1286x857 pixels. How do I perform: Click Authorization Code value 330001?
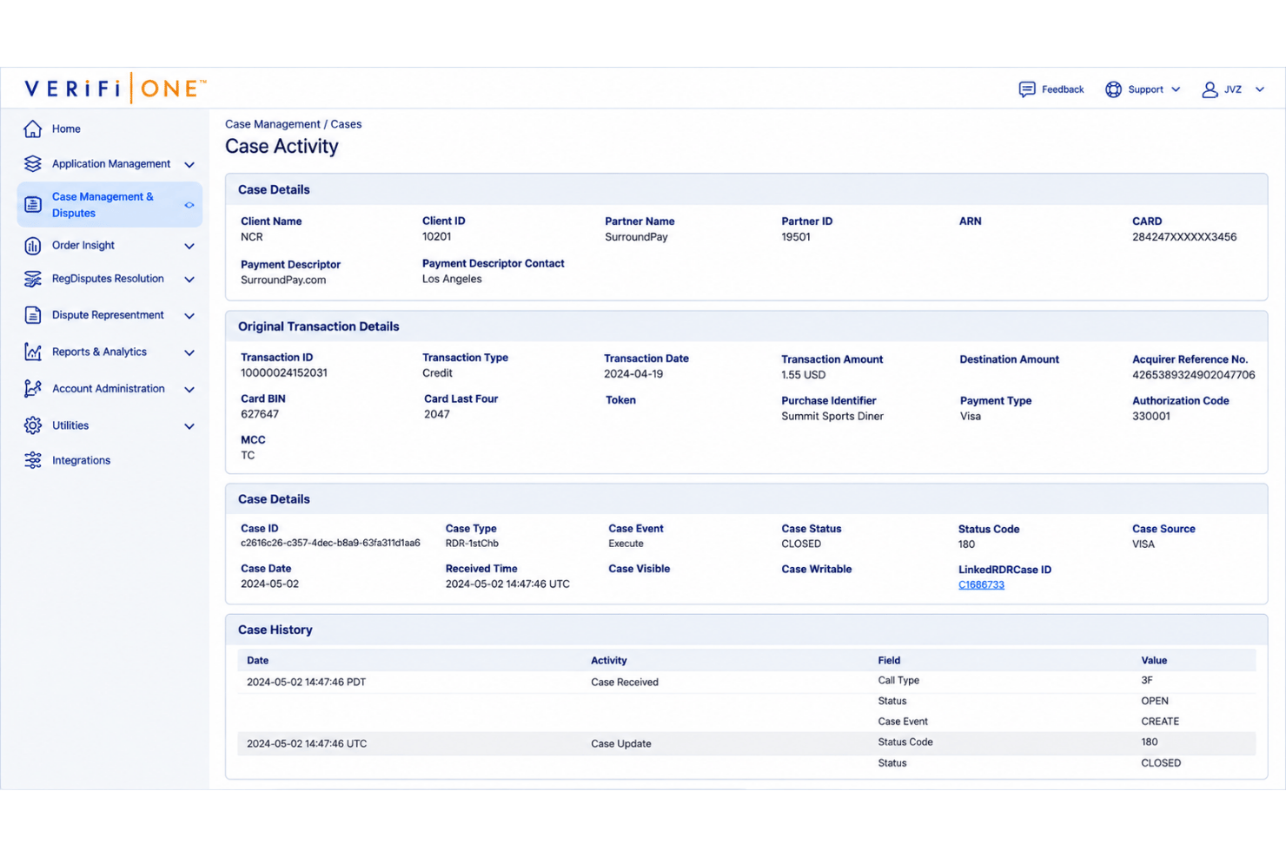[1151, 417]
